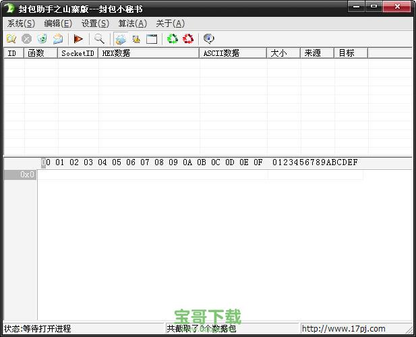Viewport: 416px width, 337px height.
Task: Click the recycle bin clear icon
Action: [x=42, y=39]
